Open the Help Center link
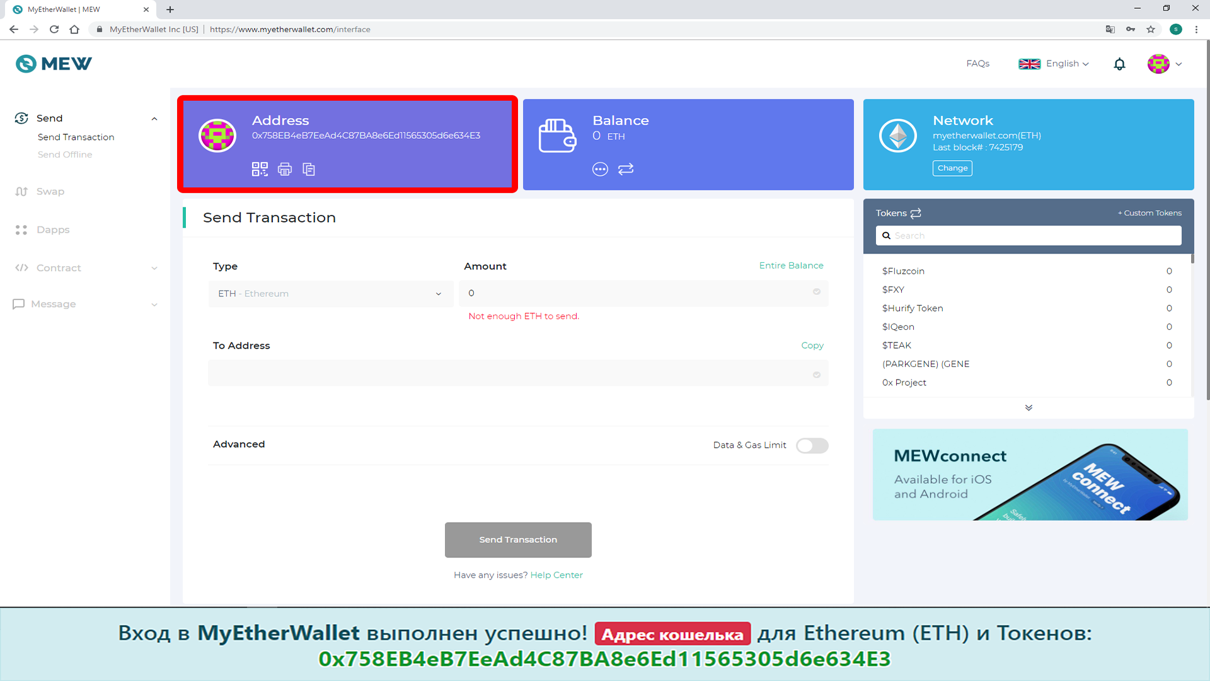This screenshot has height=681, width=1210. click(x=556, y=575)
